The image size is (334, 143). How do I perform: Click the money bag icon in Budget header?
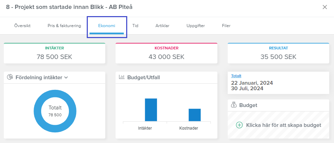tap(234, 105)
